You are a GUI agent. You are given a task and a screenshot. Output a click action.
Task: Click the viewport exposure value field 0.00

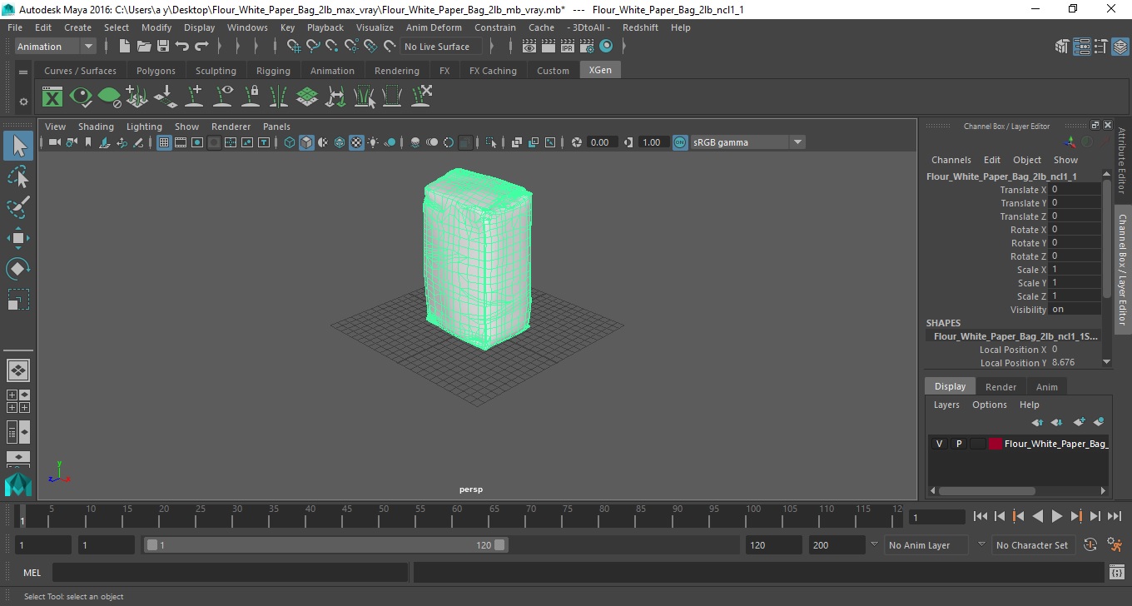[600, 142]
